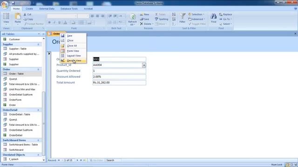
Task: Click Sort Ascending icon
Action: pos(174,14)
